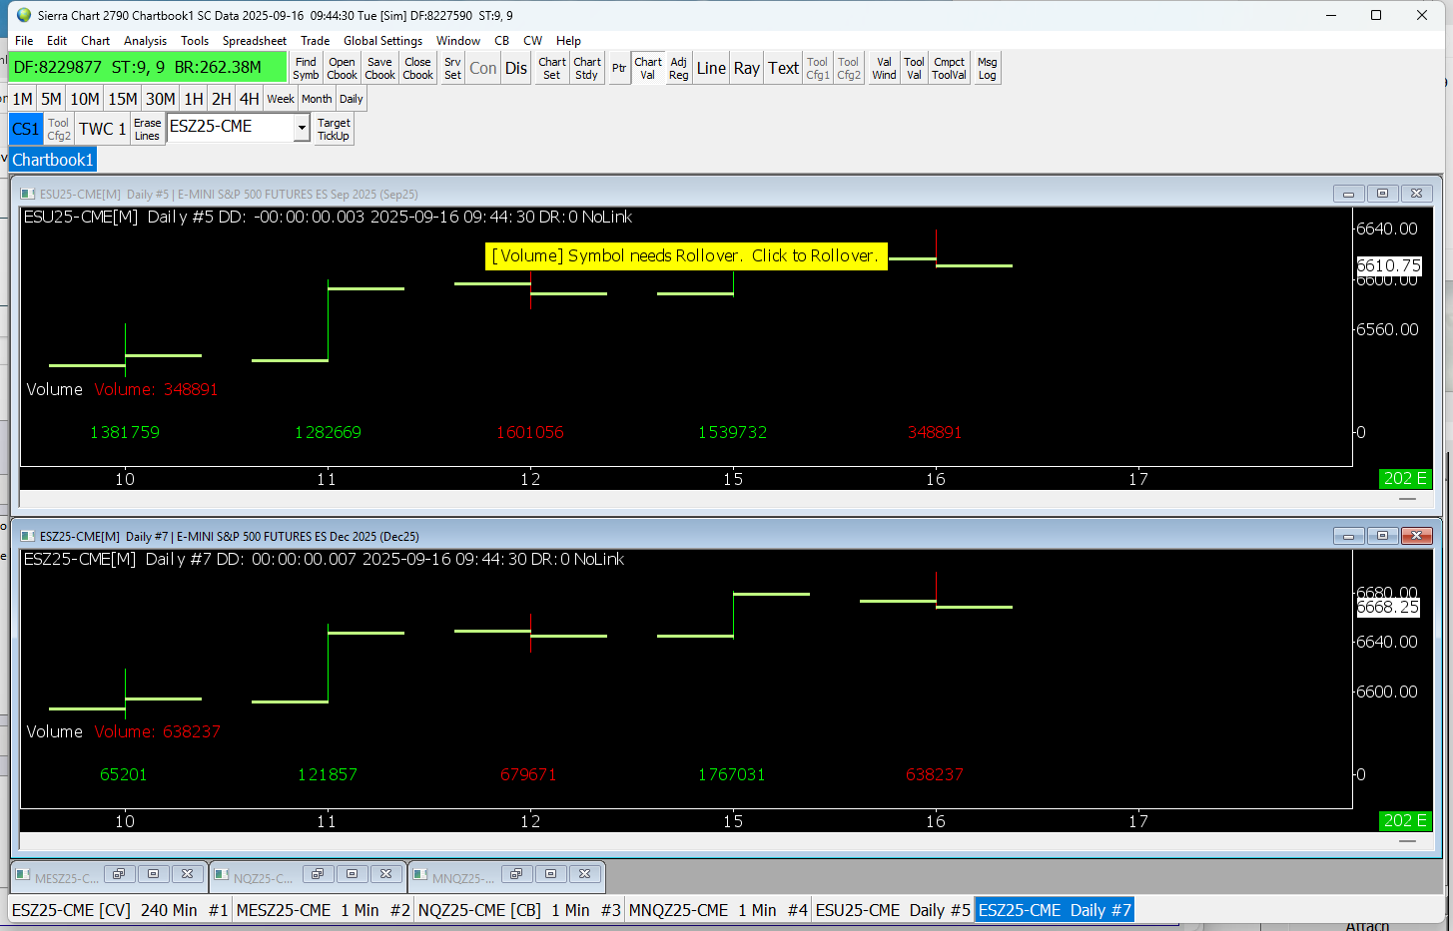Open the Global Settings menu

click(x=382, y=41)
